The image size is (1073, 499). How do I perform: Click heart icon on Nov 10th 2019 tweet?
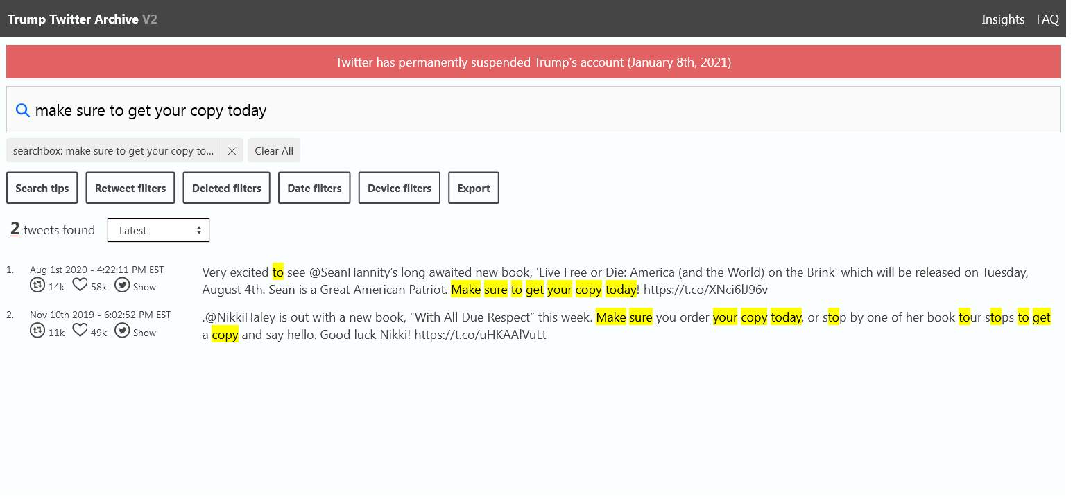tap(80, 331)
